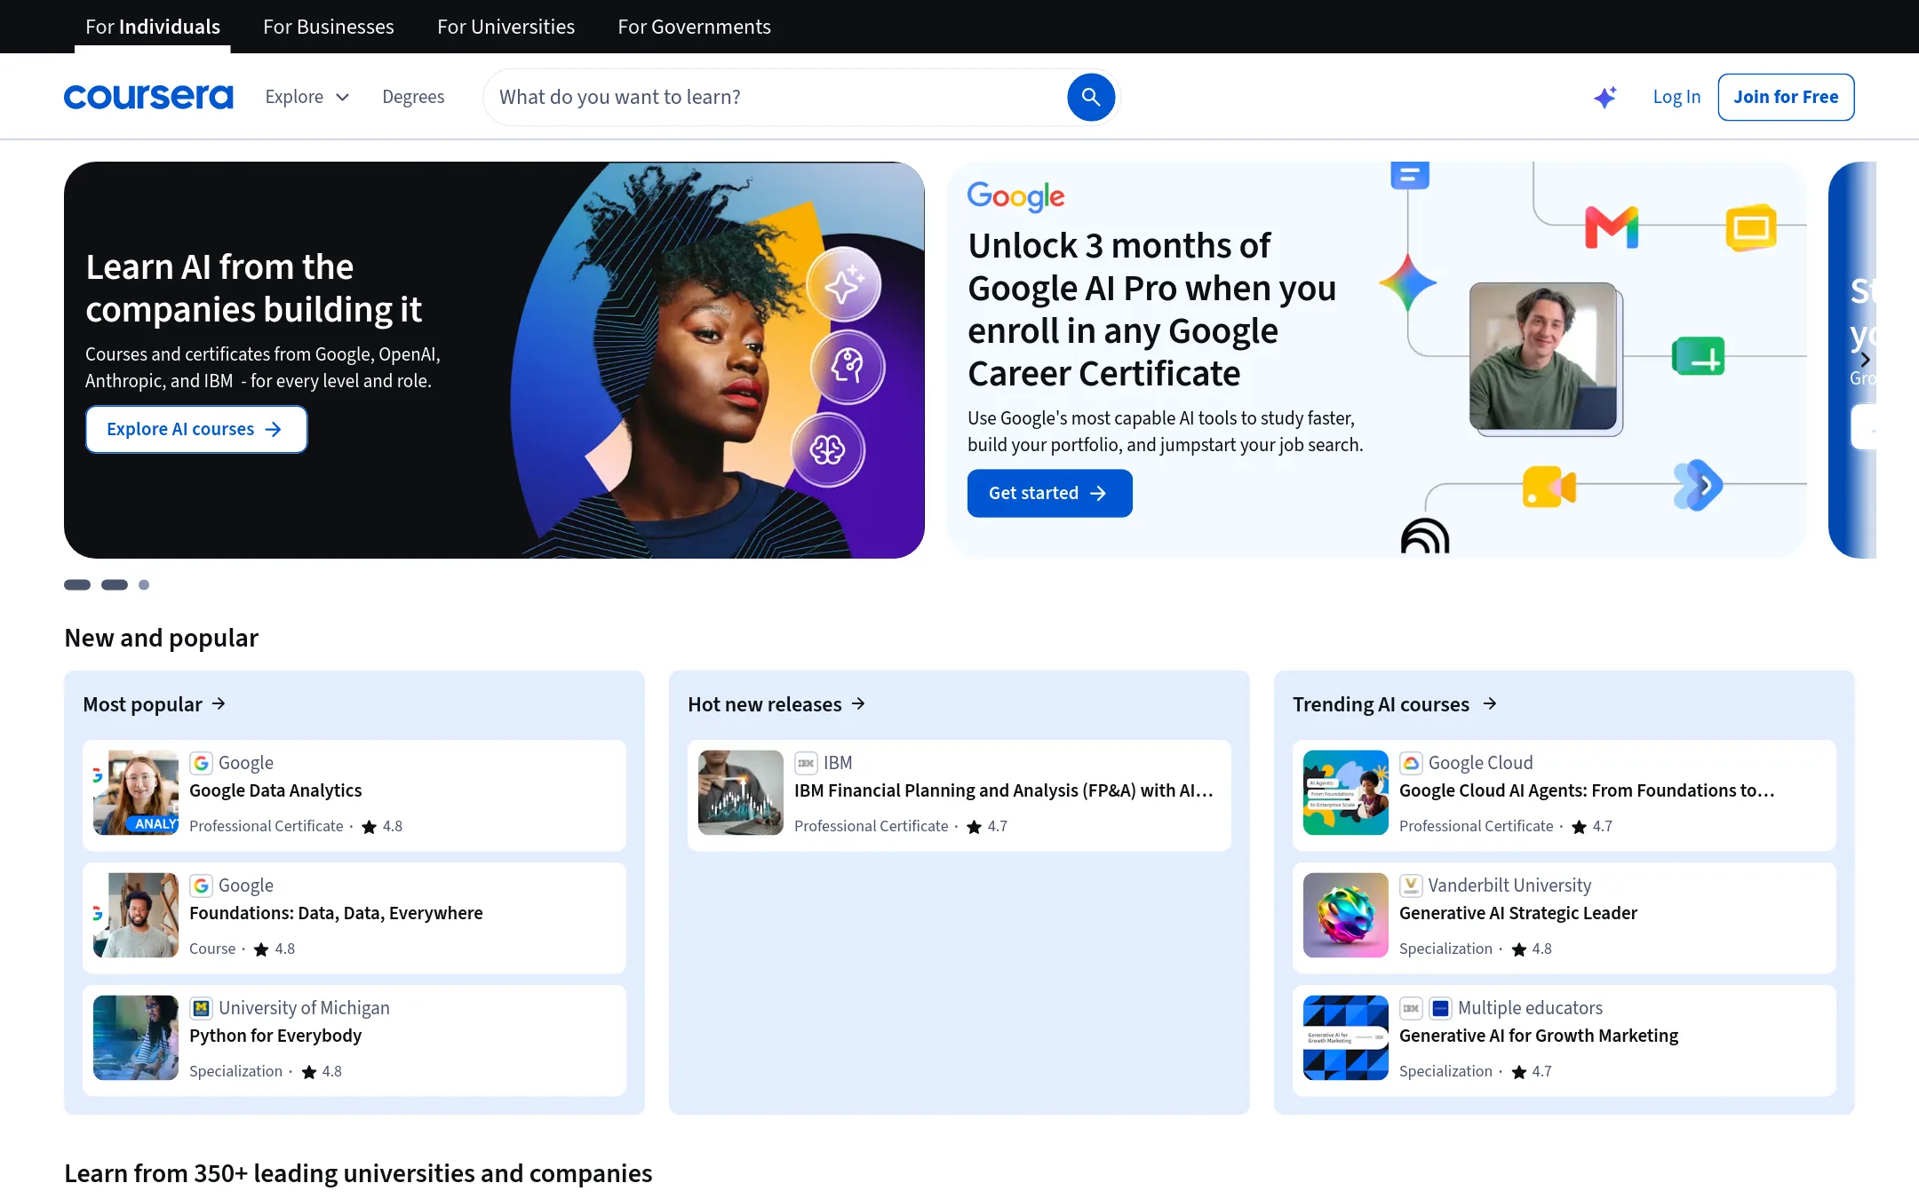
Task: Select the second carousel indicator dot
Action: click(115, 584)
